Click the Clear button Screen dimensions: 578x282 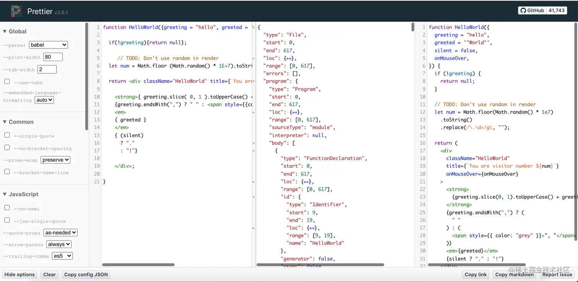click(50, 274)
